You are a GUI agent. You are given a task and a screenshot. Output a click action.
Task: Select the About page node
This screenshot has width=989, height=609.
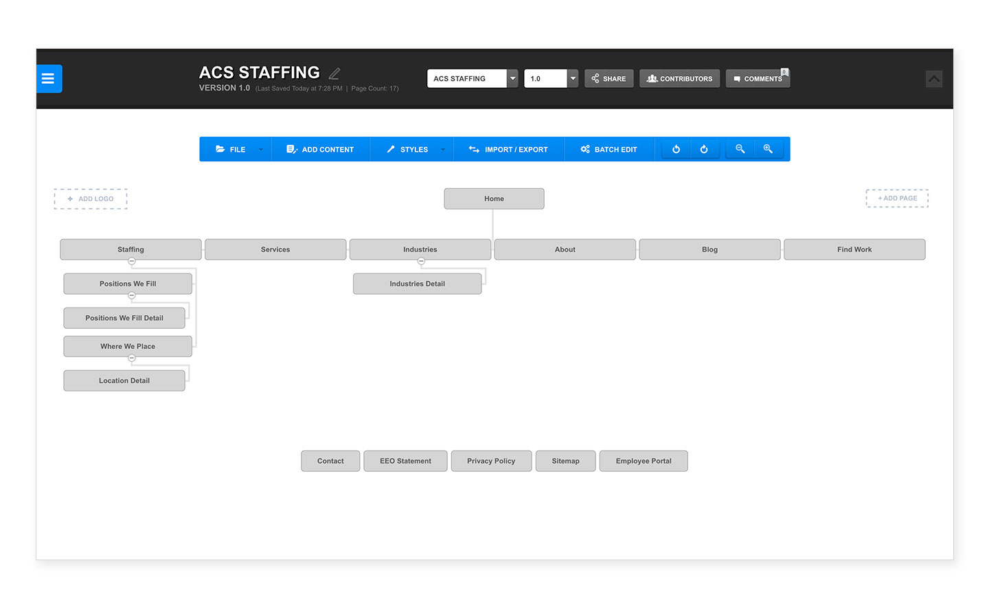(x=565, y=250)
